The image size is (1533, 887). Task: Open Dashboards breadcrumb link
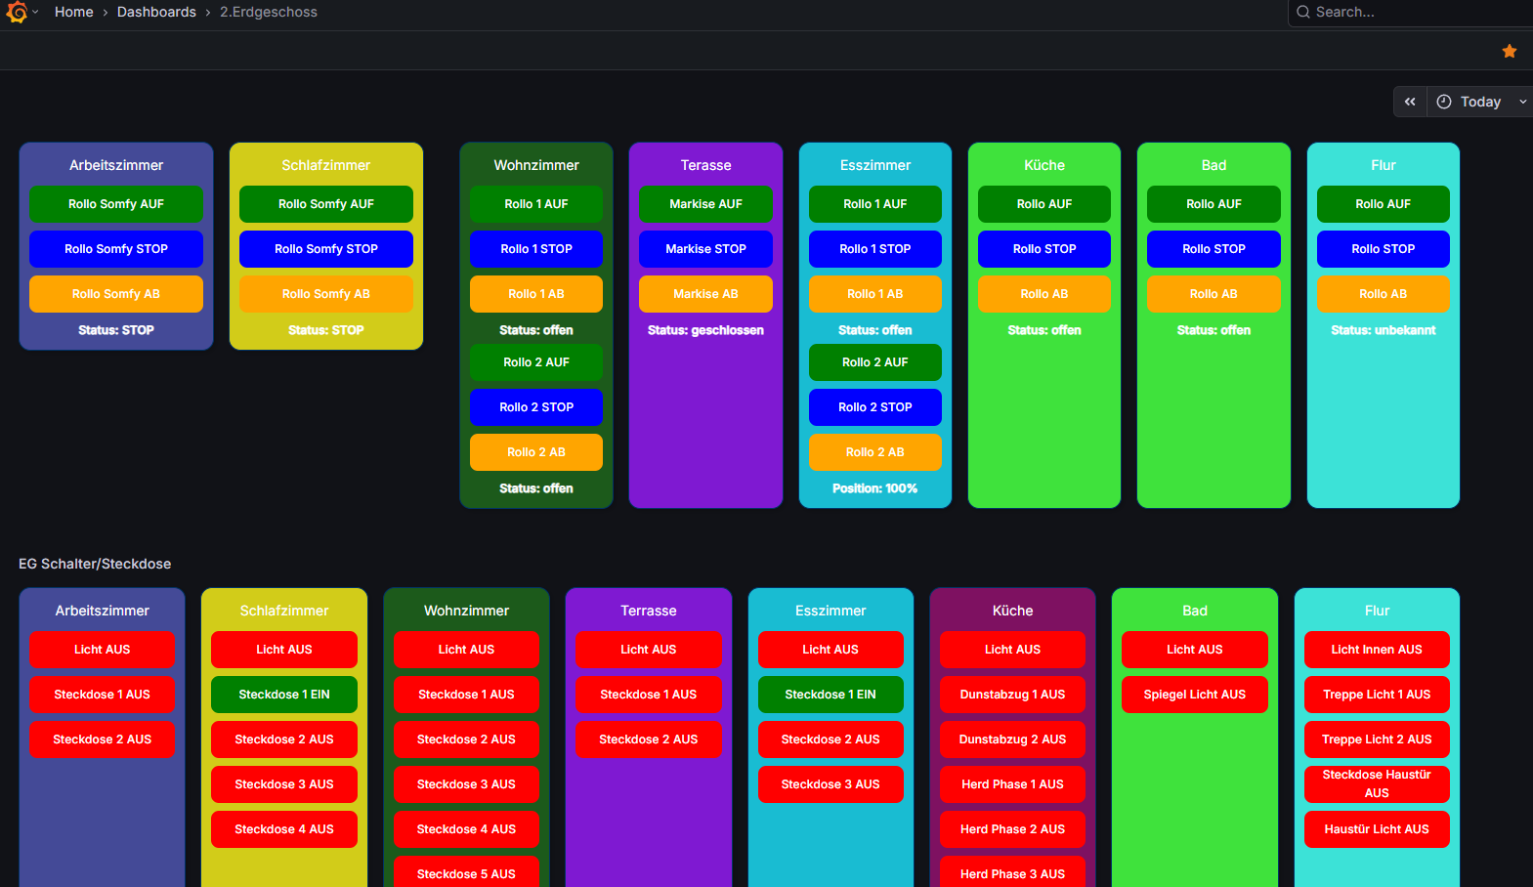[x=156, y=12]
